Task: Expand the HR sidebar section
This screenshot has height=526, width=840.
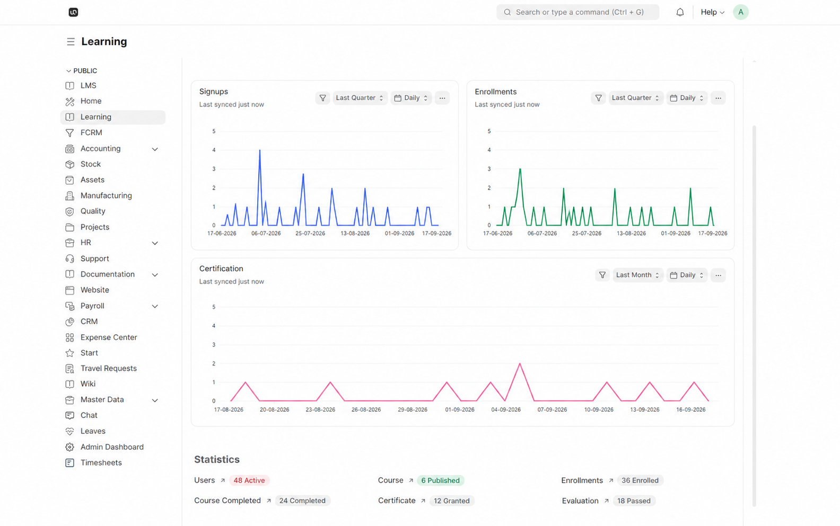Action: (155, 243)
